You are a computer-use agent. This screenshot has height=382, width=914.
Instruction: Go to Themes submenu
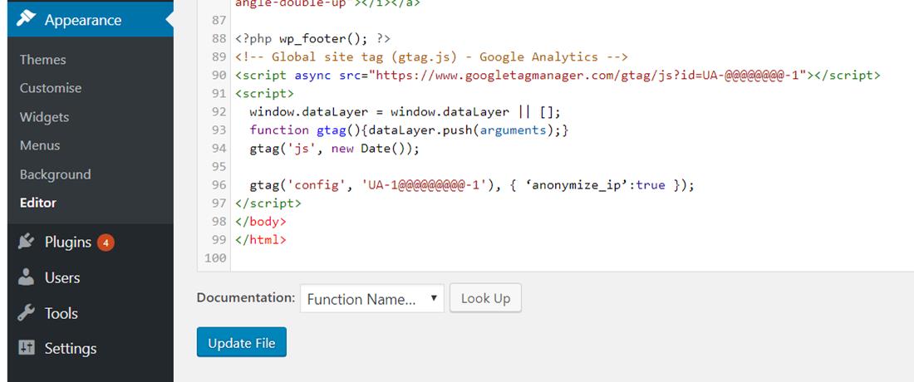[42, 60]
